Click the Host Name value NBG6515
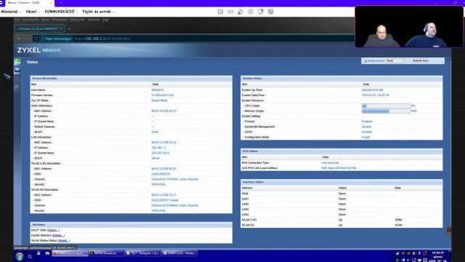The image size is (465, 262). (x=158, y=90)
